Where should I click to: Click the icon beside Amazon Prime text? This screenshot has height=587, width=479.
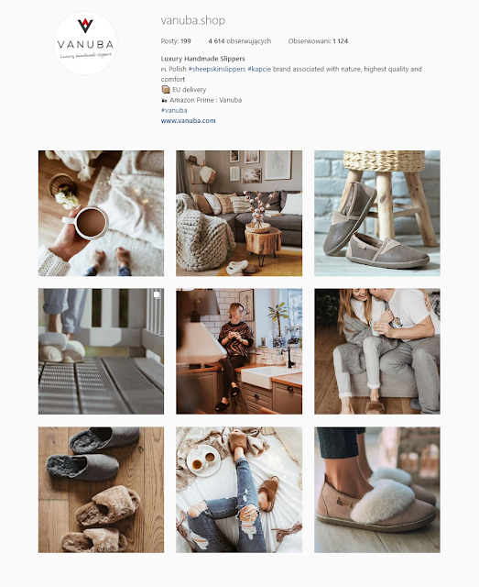pos(164,100)
